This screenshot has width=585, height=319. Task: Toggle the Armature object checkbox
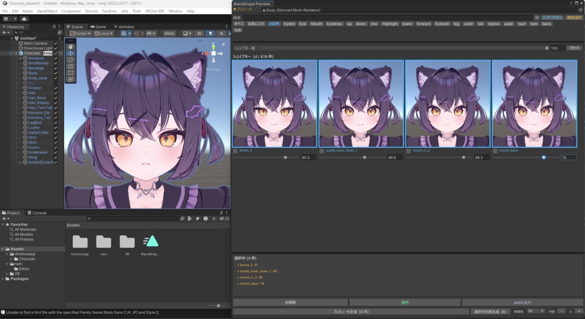[55, 58]
